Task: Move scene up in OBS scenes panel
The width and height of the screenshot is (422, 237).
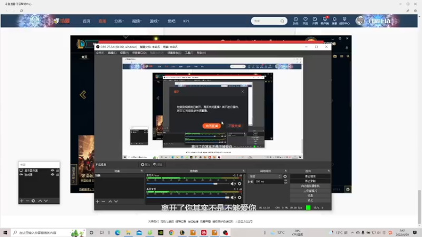Action: tap(110, 201)
